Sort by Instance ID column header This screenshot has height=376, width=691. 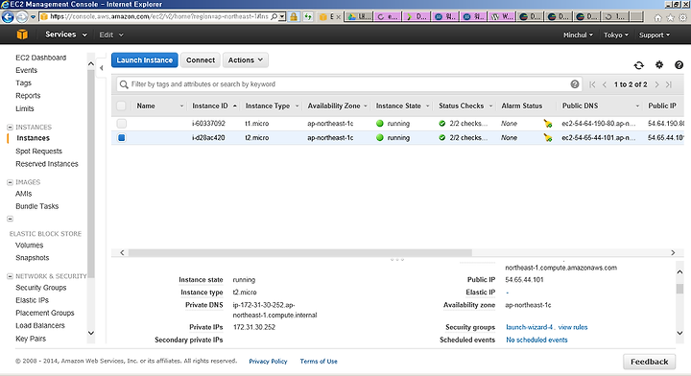(210, 106)
